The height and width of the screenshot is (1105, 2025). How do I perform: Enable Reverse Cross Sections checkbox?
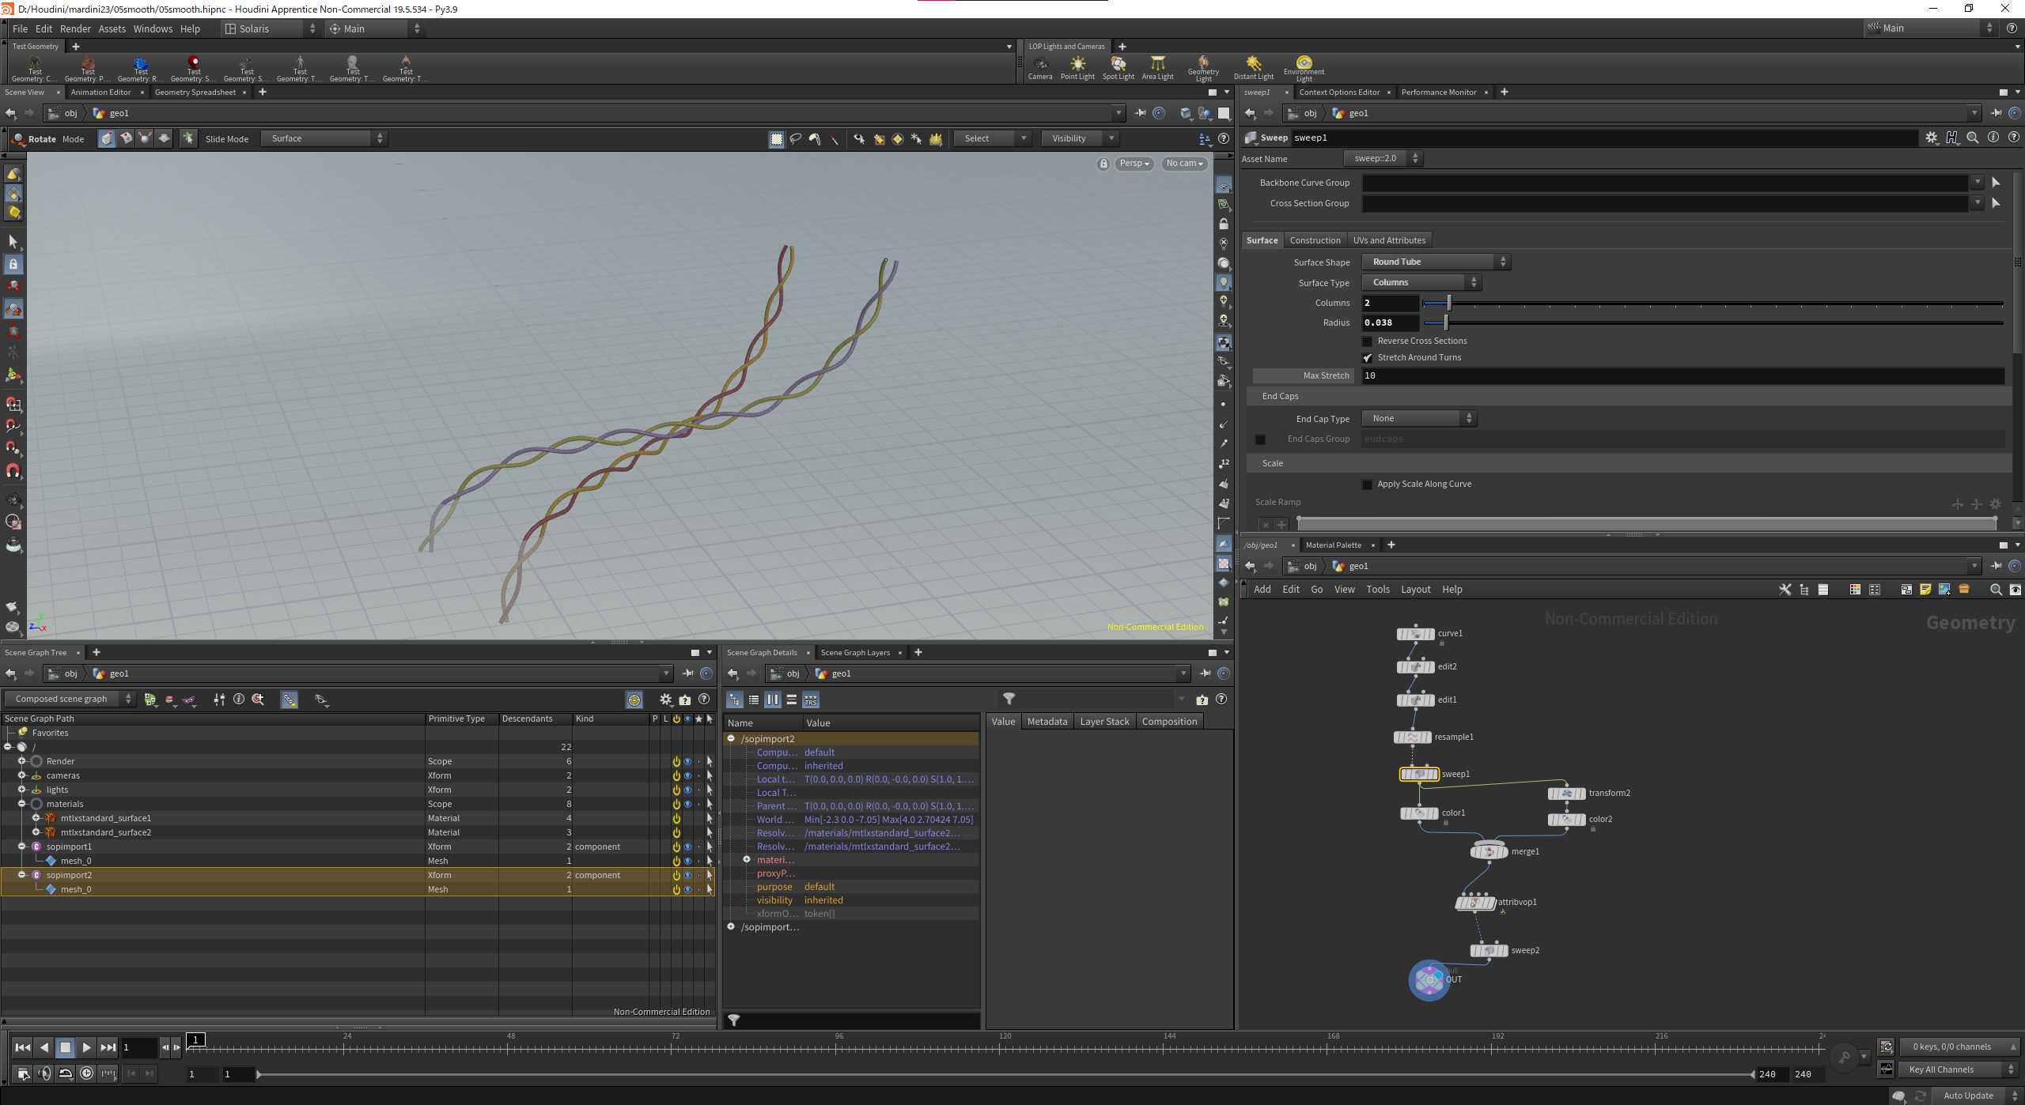(1367, 341)
